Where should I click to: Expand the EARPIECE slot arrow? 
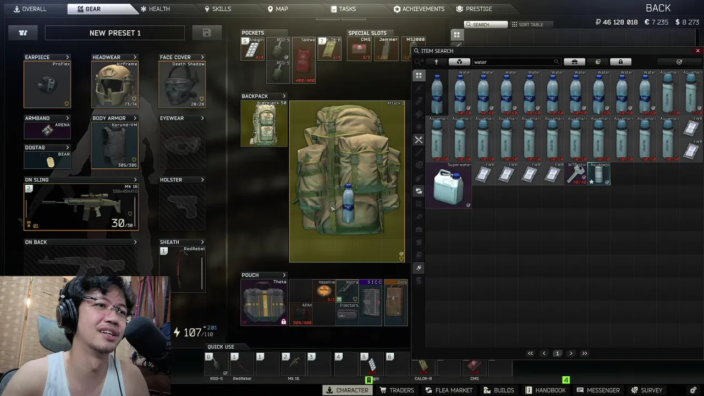pos(68,57)
